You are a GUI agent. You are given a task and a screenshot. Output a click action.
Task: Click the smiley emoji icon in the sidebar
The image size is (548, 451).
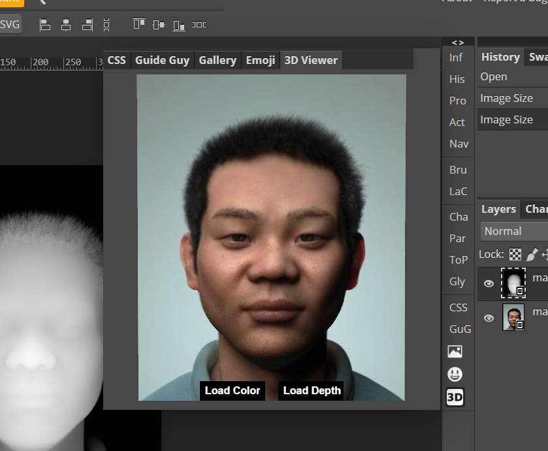point(455,374)
